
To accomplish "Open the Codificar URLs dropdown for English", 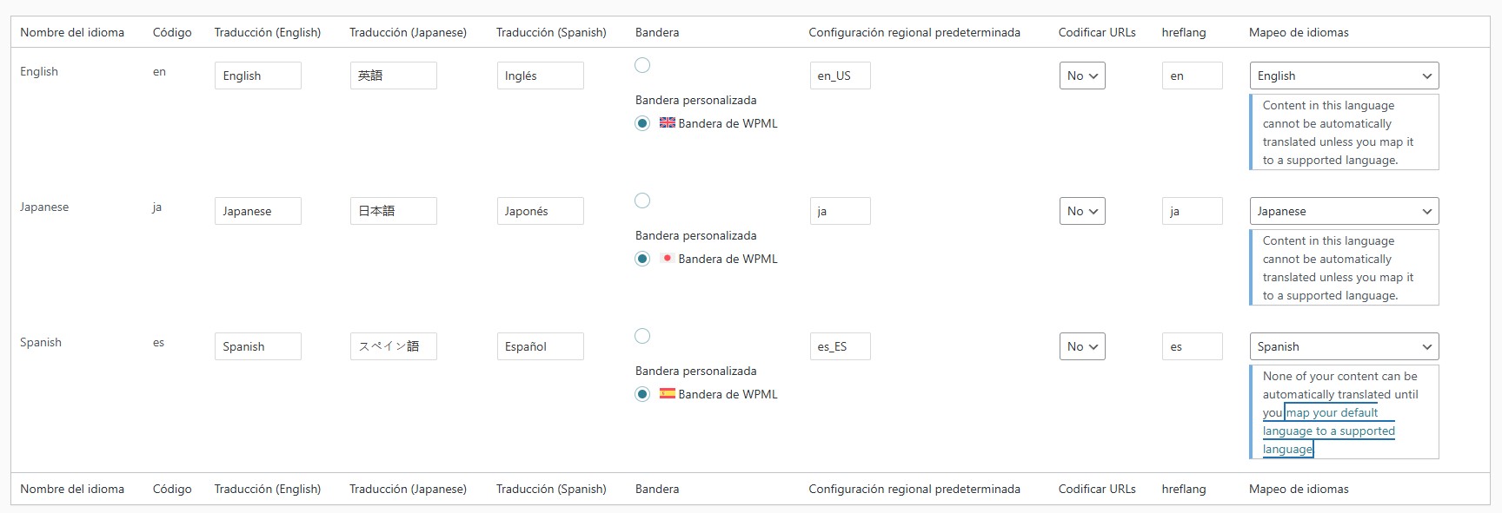I will (x=1082, y=76).
